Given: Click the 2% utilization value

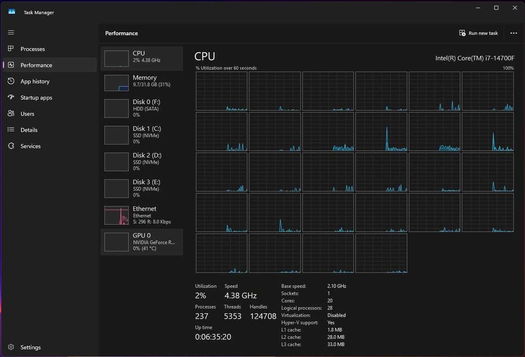Looking at the screenshot, I should click(x=201, y=296).
